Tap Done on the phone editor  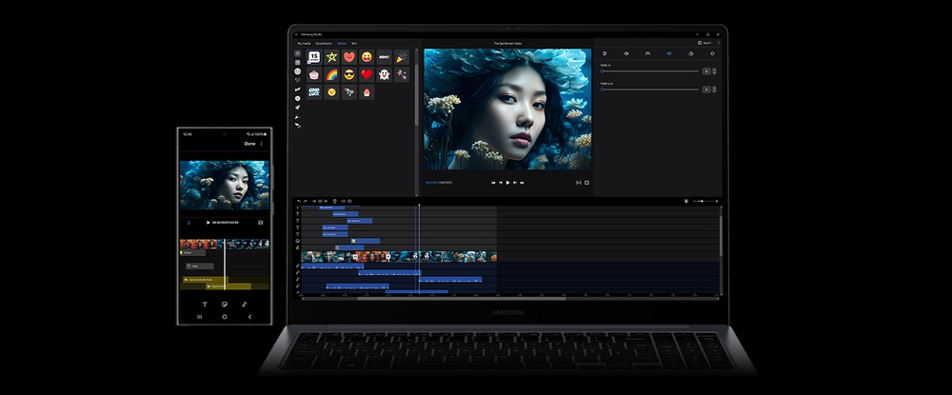249,144
